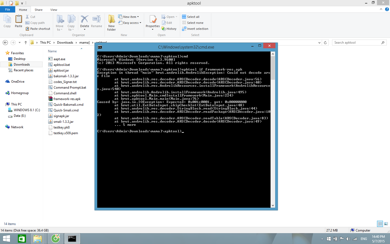
Task: Collapse the ribbon with the chevron
Action: 381,9
